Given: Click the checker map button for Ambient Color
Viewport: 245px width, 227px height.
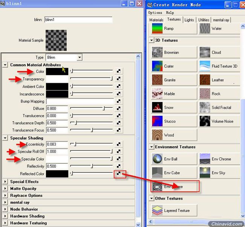Looking at the screenshot, I should tap(119, 86).
